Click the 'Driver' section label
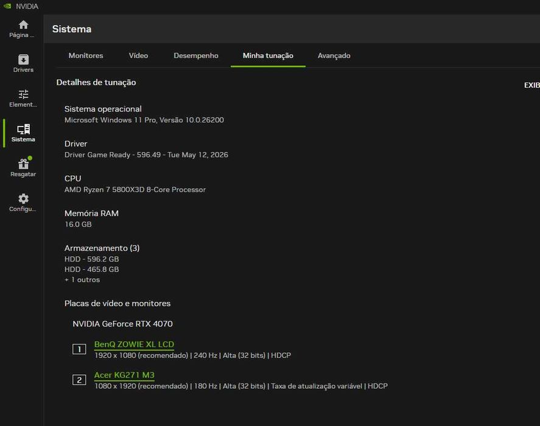The width and height of the screenshot is (540, 426). pos(75,144)
